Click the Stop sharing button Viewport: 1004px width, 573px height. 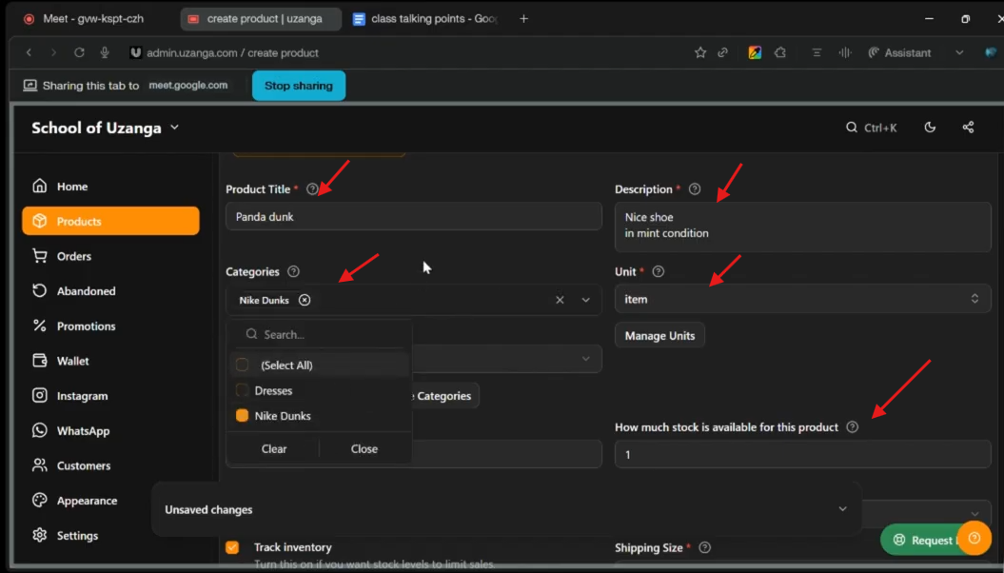(x=299, y=85)
